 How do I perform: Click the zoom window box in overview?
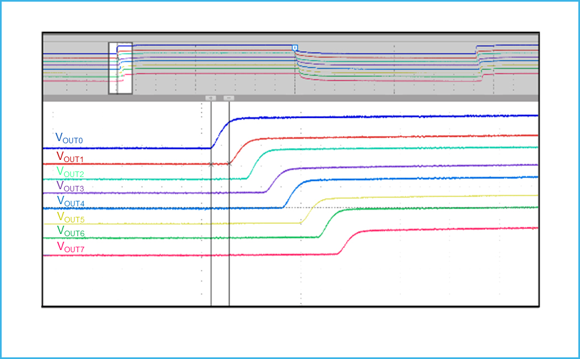(x=120, y=68)
